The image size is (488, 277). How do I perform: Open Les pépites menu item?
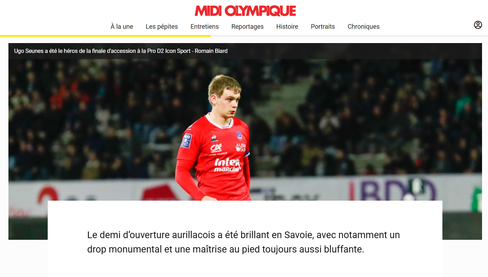click(162, 27)
